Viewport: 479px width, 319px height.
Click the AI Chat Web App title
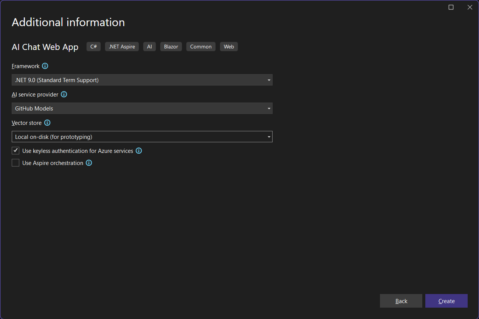click(x=45, y=47)
